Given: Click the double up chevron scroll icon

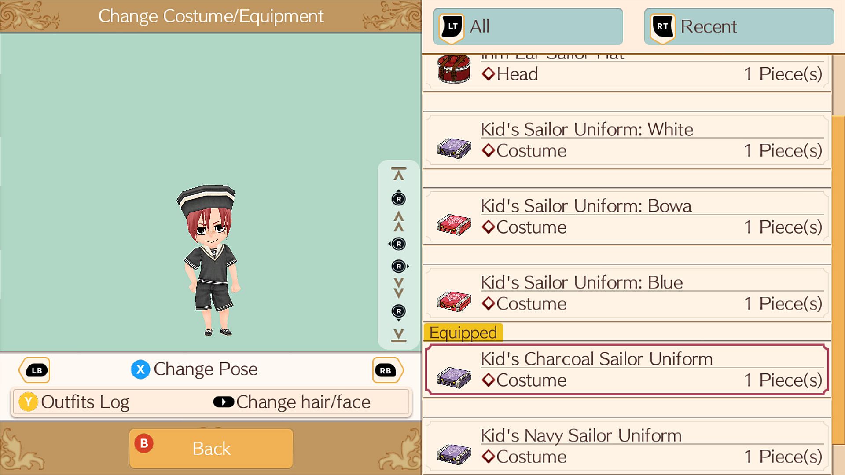Looking at the screenshot, I should [x=399, y=222].
